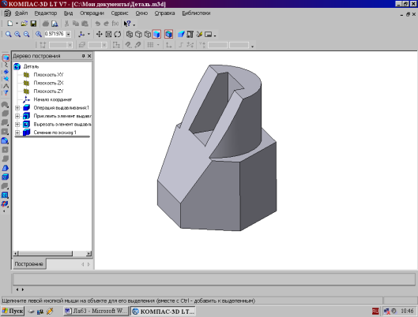The height and width of the screenshot is (317, 418).
Task: Activate the Rotate view tool
Action: click(117, 35)
